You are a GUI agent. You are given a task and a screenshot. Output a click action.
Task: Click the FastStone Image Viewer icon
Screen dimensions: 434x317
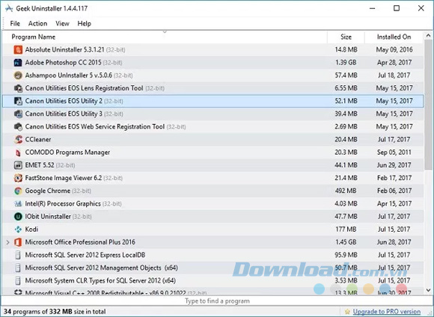point(18,178)
